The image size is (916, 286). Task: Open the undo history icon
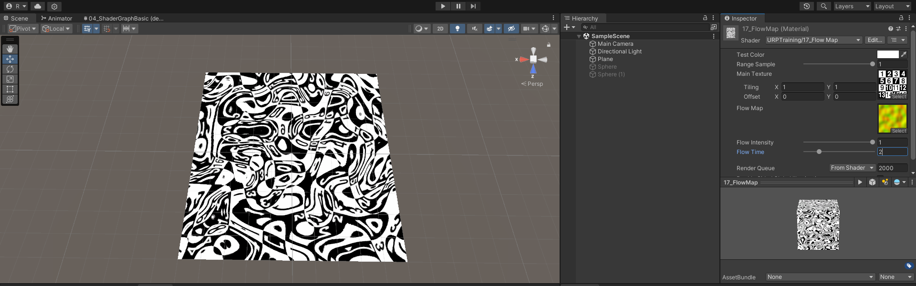point(807,6)
